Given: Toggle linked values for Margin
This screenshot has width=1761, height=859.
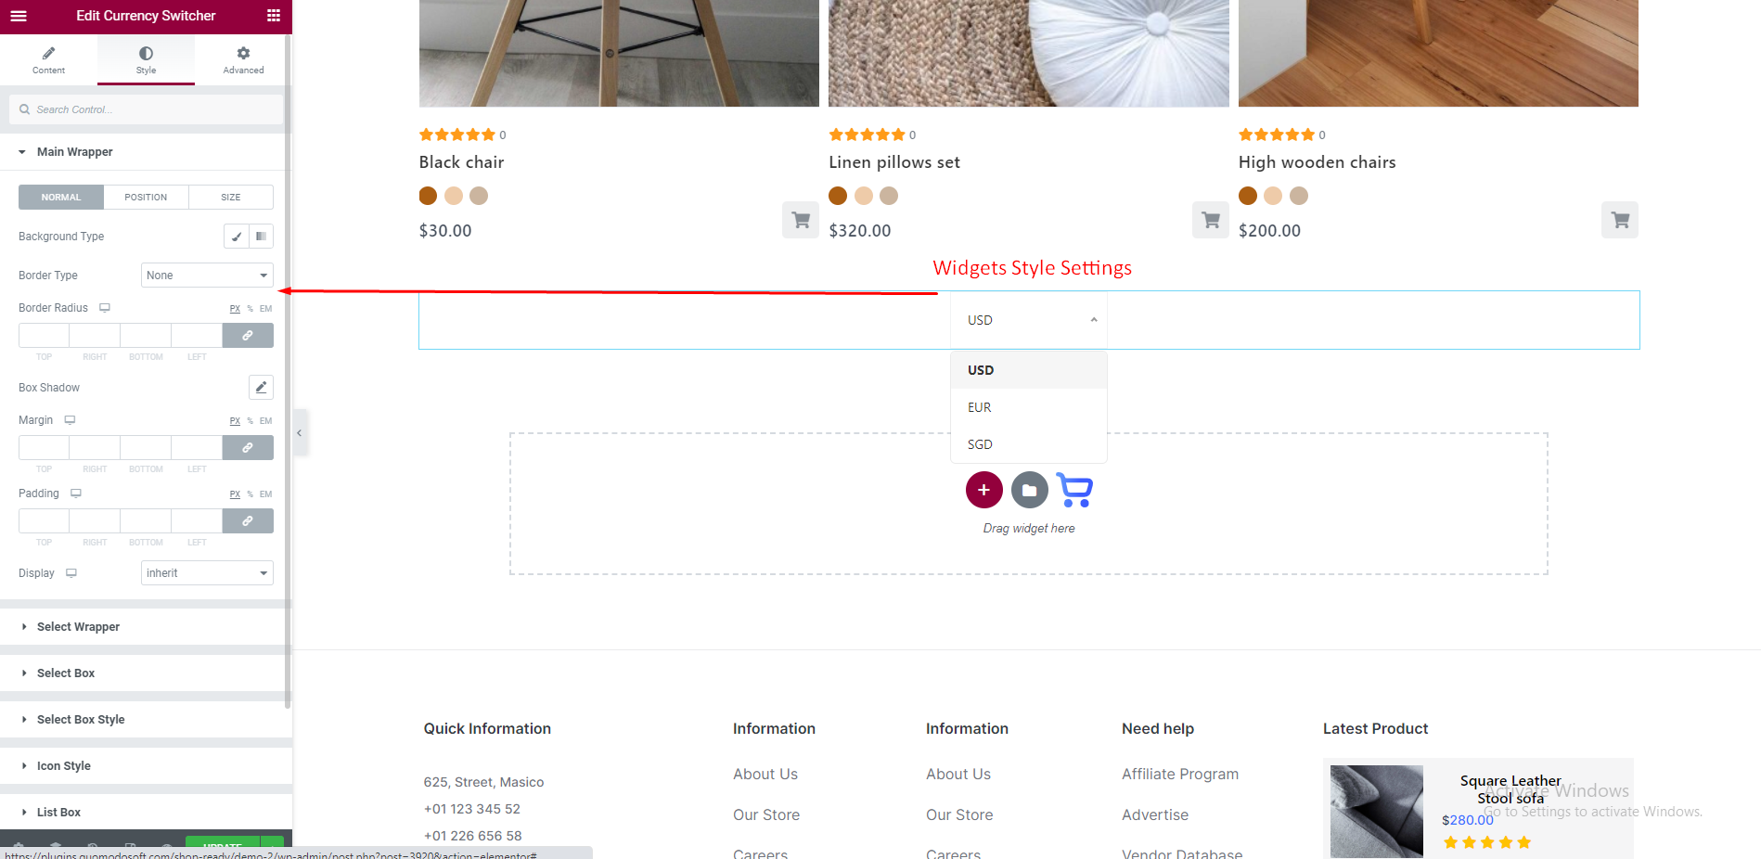Looking at the screenshot, I should pyautogui.click(x=248, y=448).
